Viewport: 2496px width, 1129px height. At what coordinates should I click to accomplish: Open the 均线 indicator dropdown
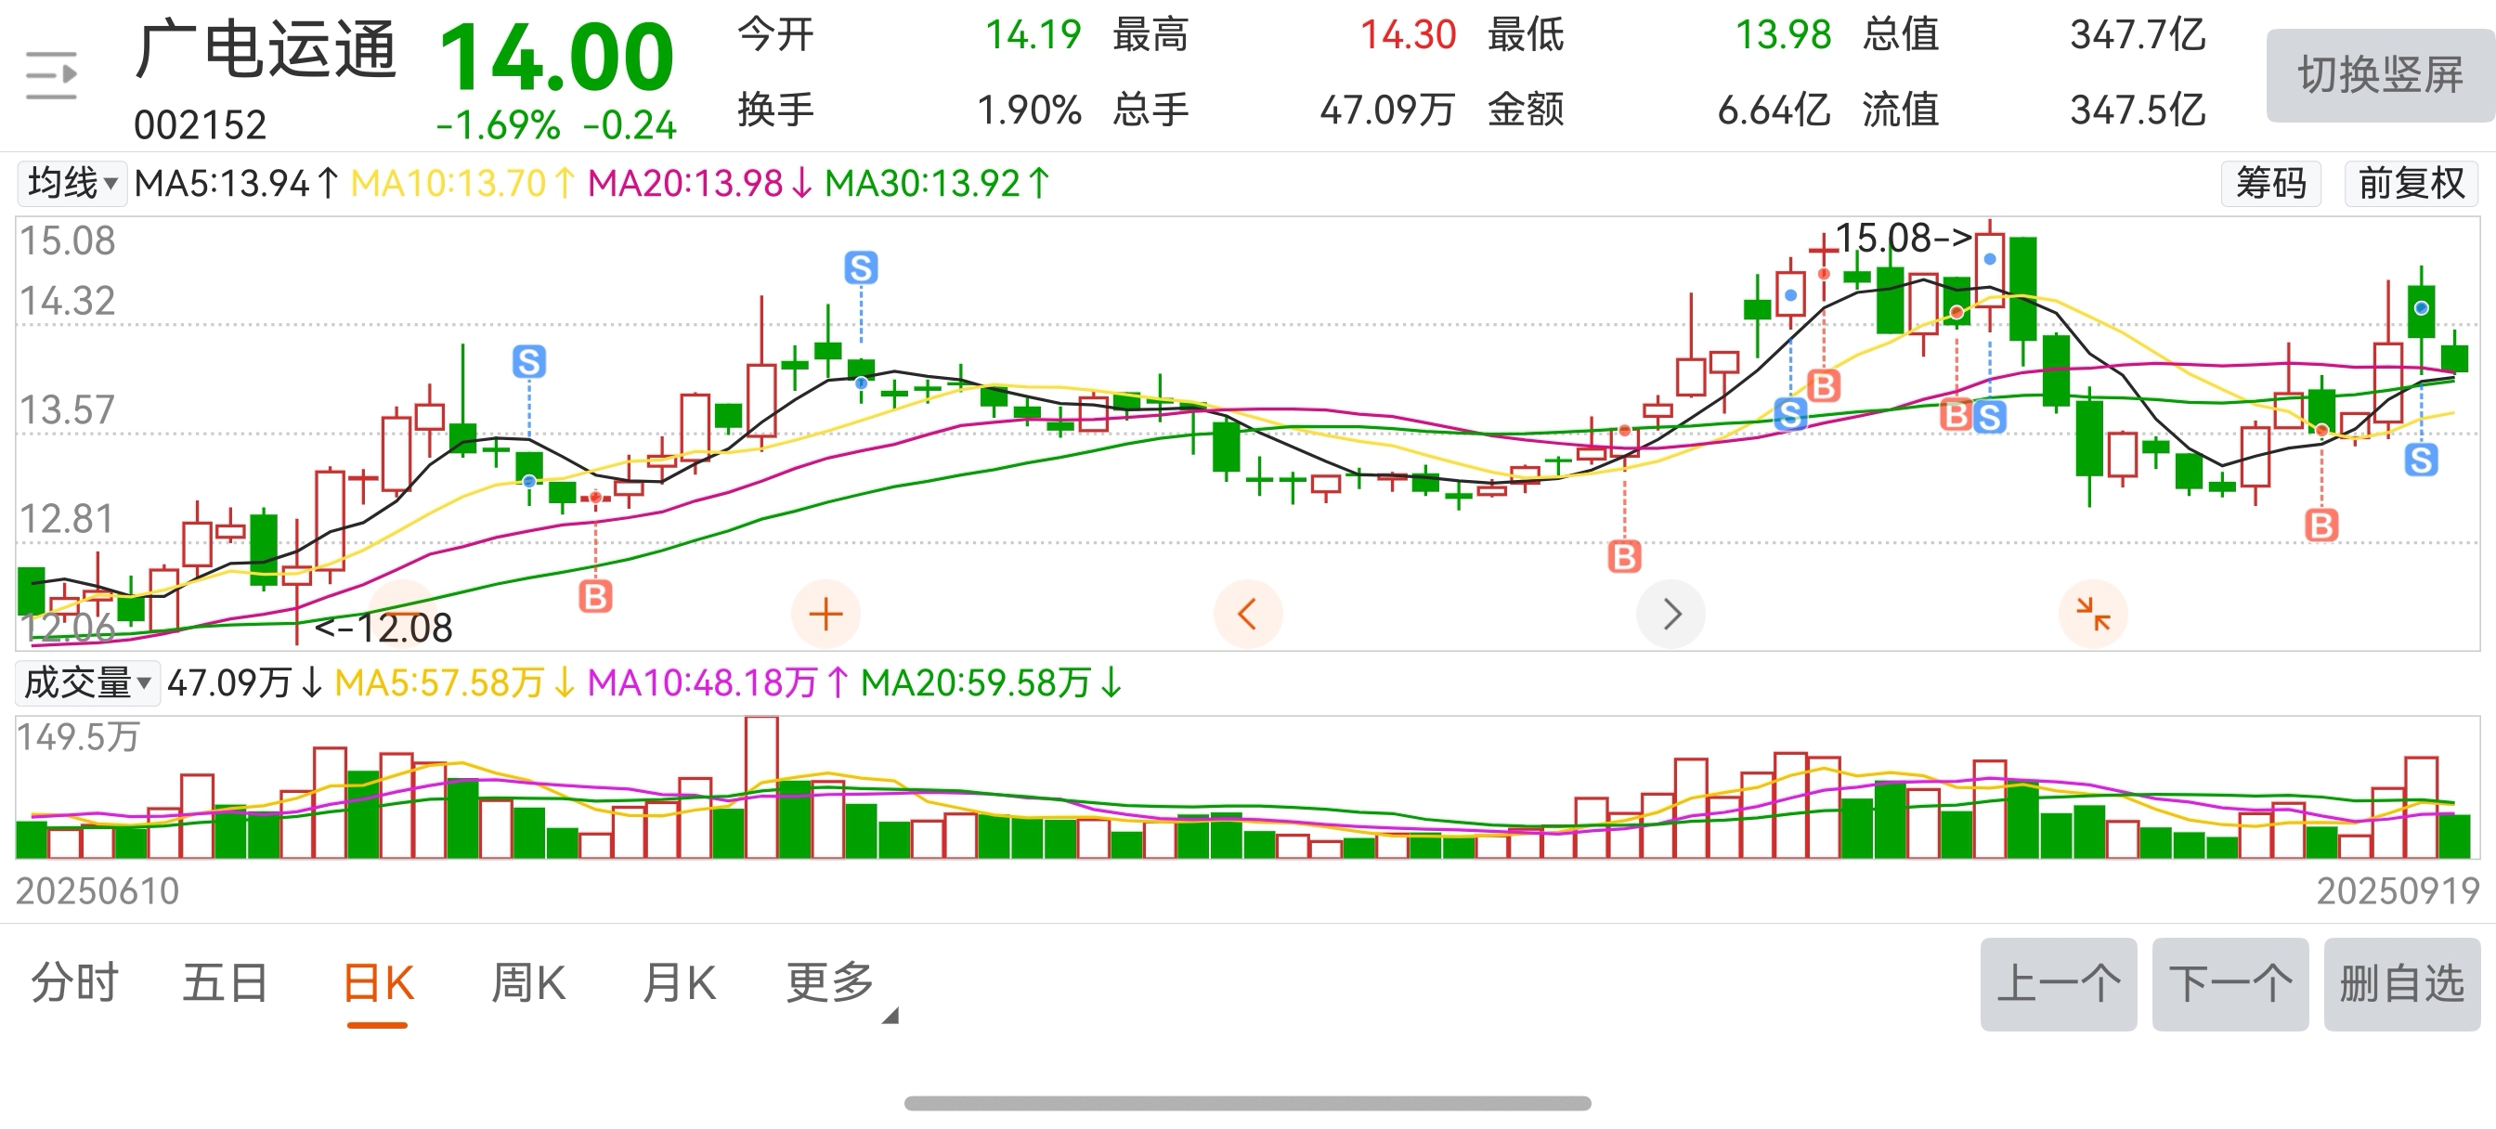(71, 183)
